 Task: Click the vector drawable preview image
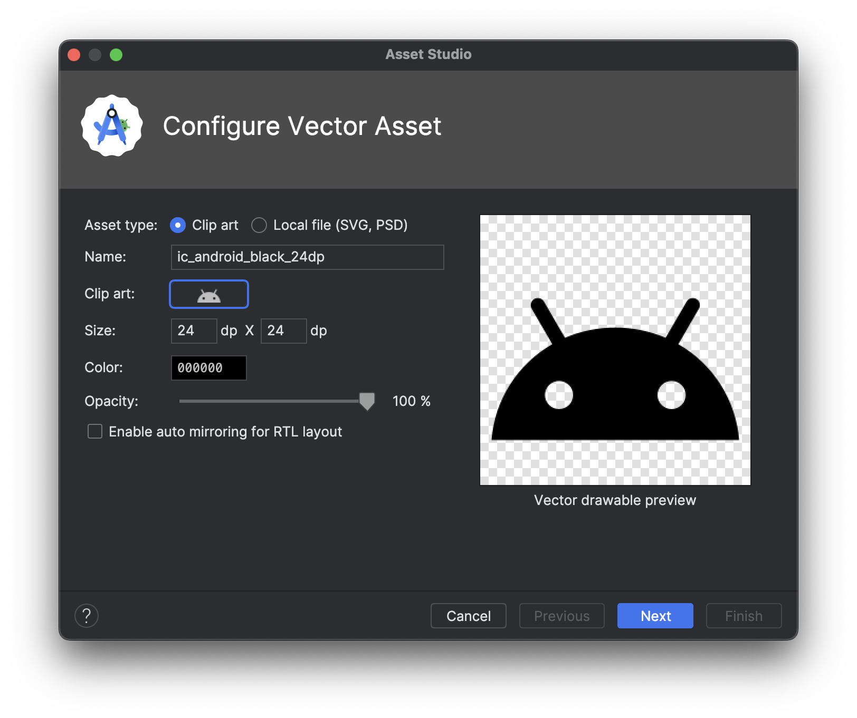615,350
